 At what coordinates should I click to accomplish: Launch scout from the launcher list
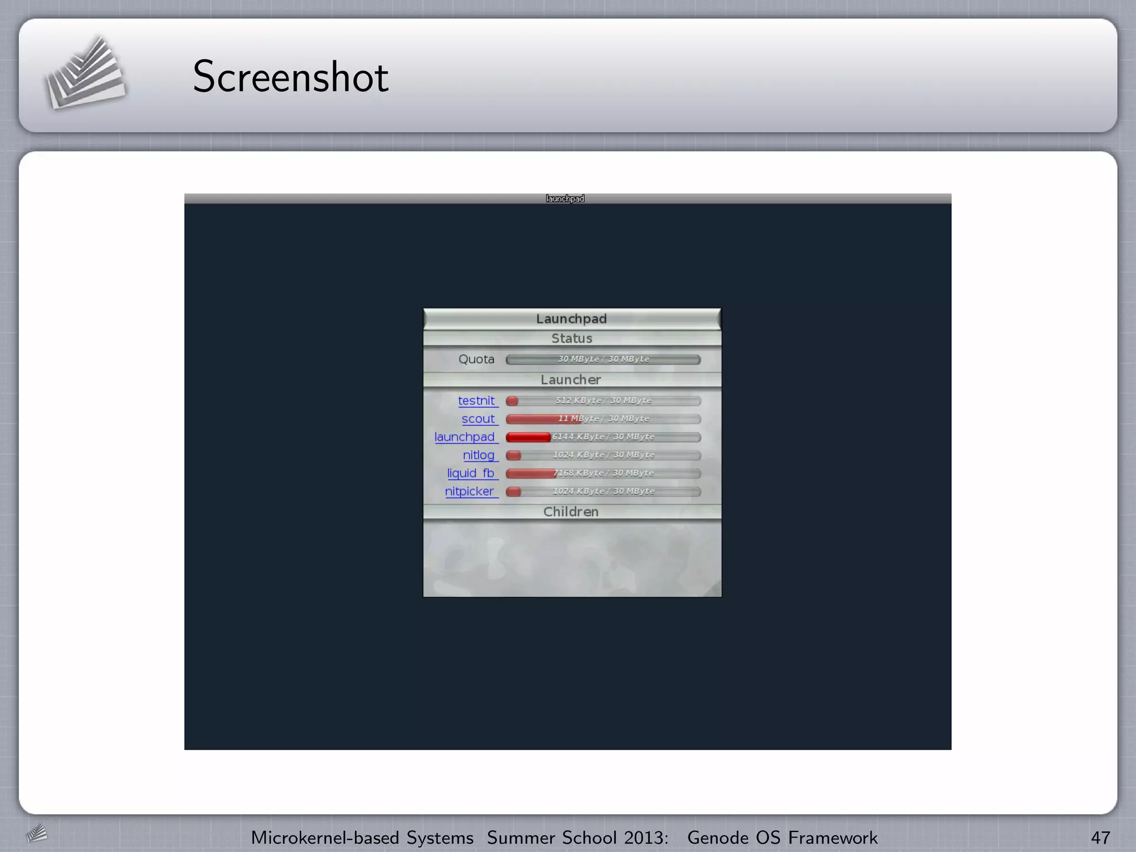tap(478, 419)
